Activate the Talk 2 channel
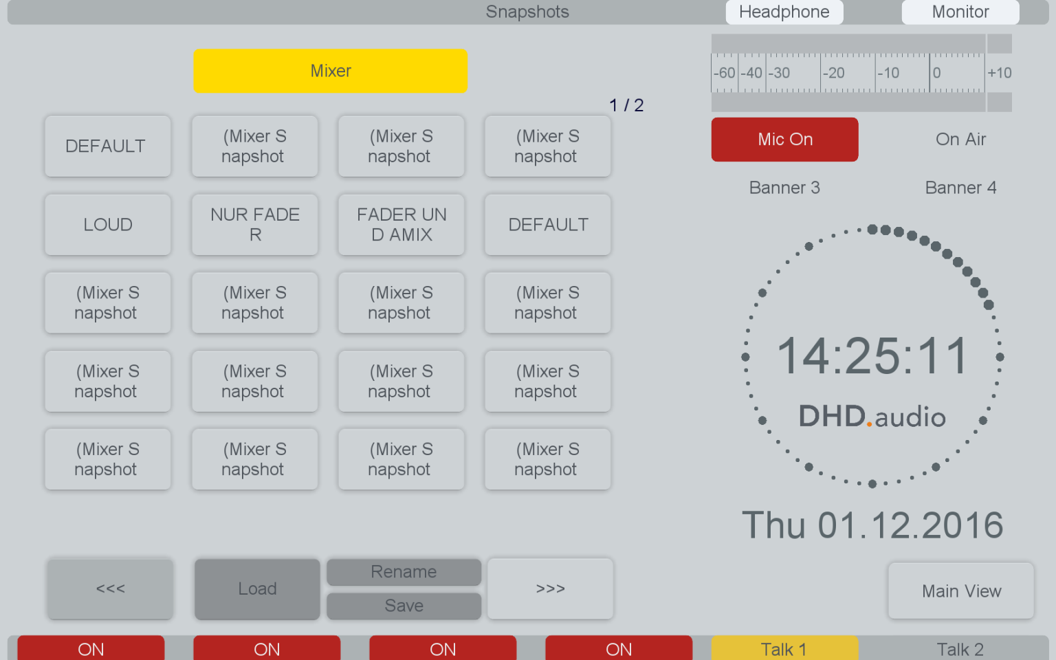The image size is (1056, 660). click(x=960, y=648)
